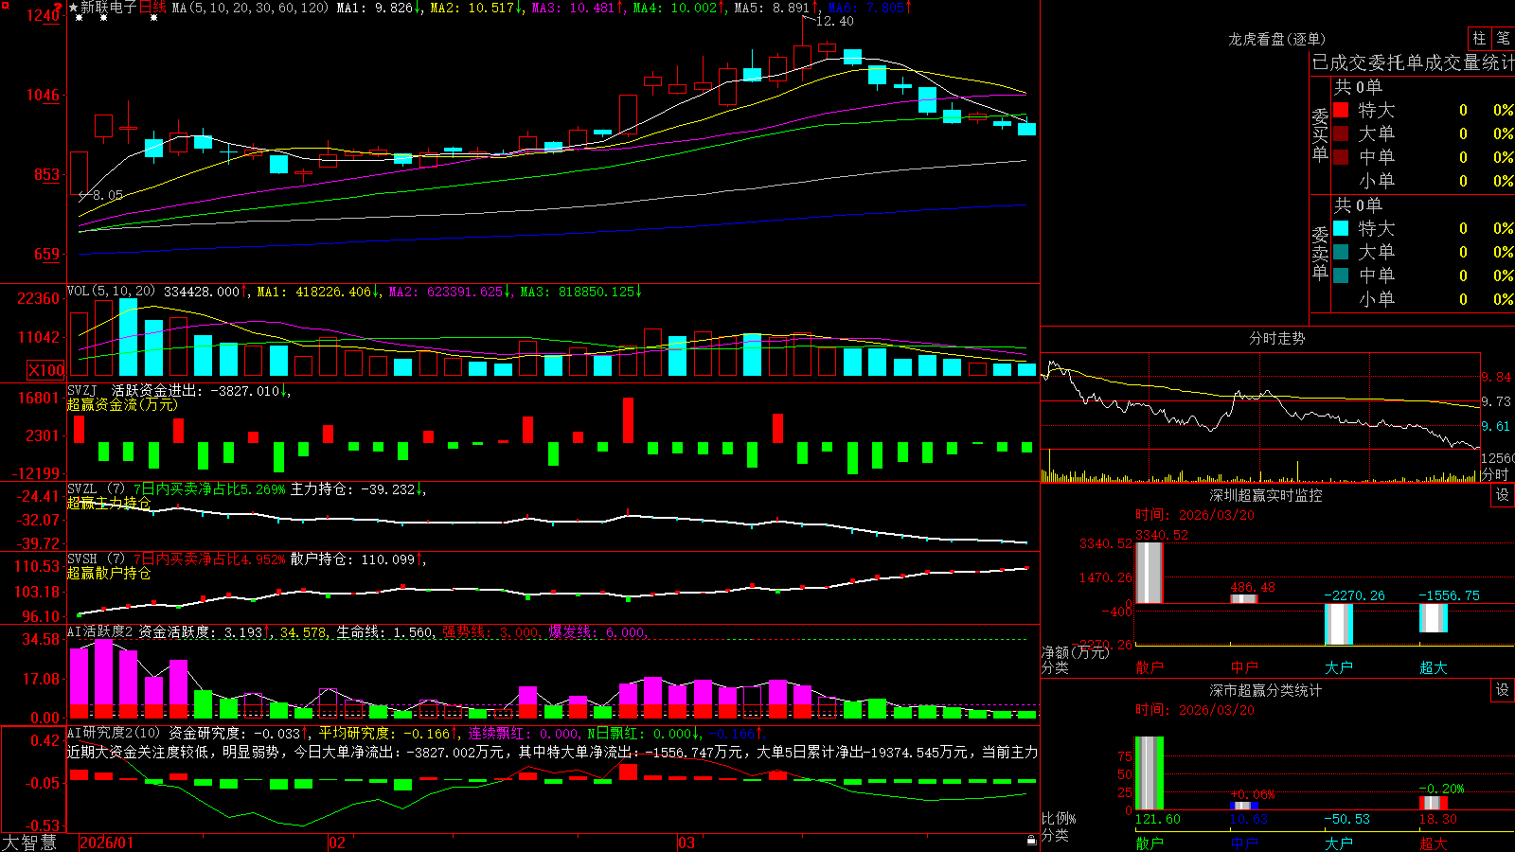Click the 7日内买卖净占比5.269% label

point(209,489)
